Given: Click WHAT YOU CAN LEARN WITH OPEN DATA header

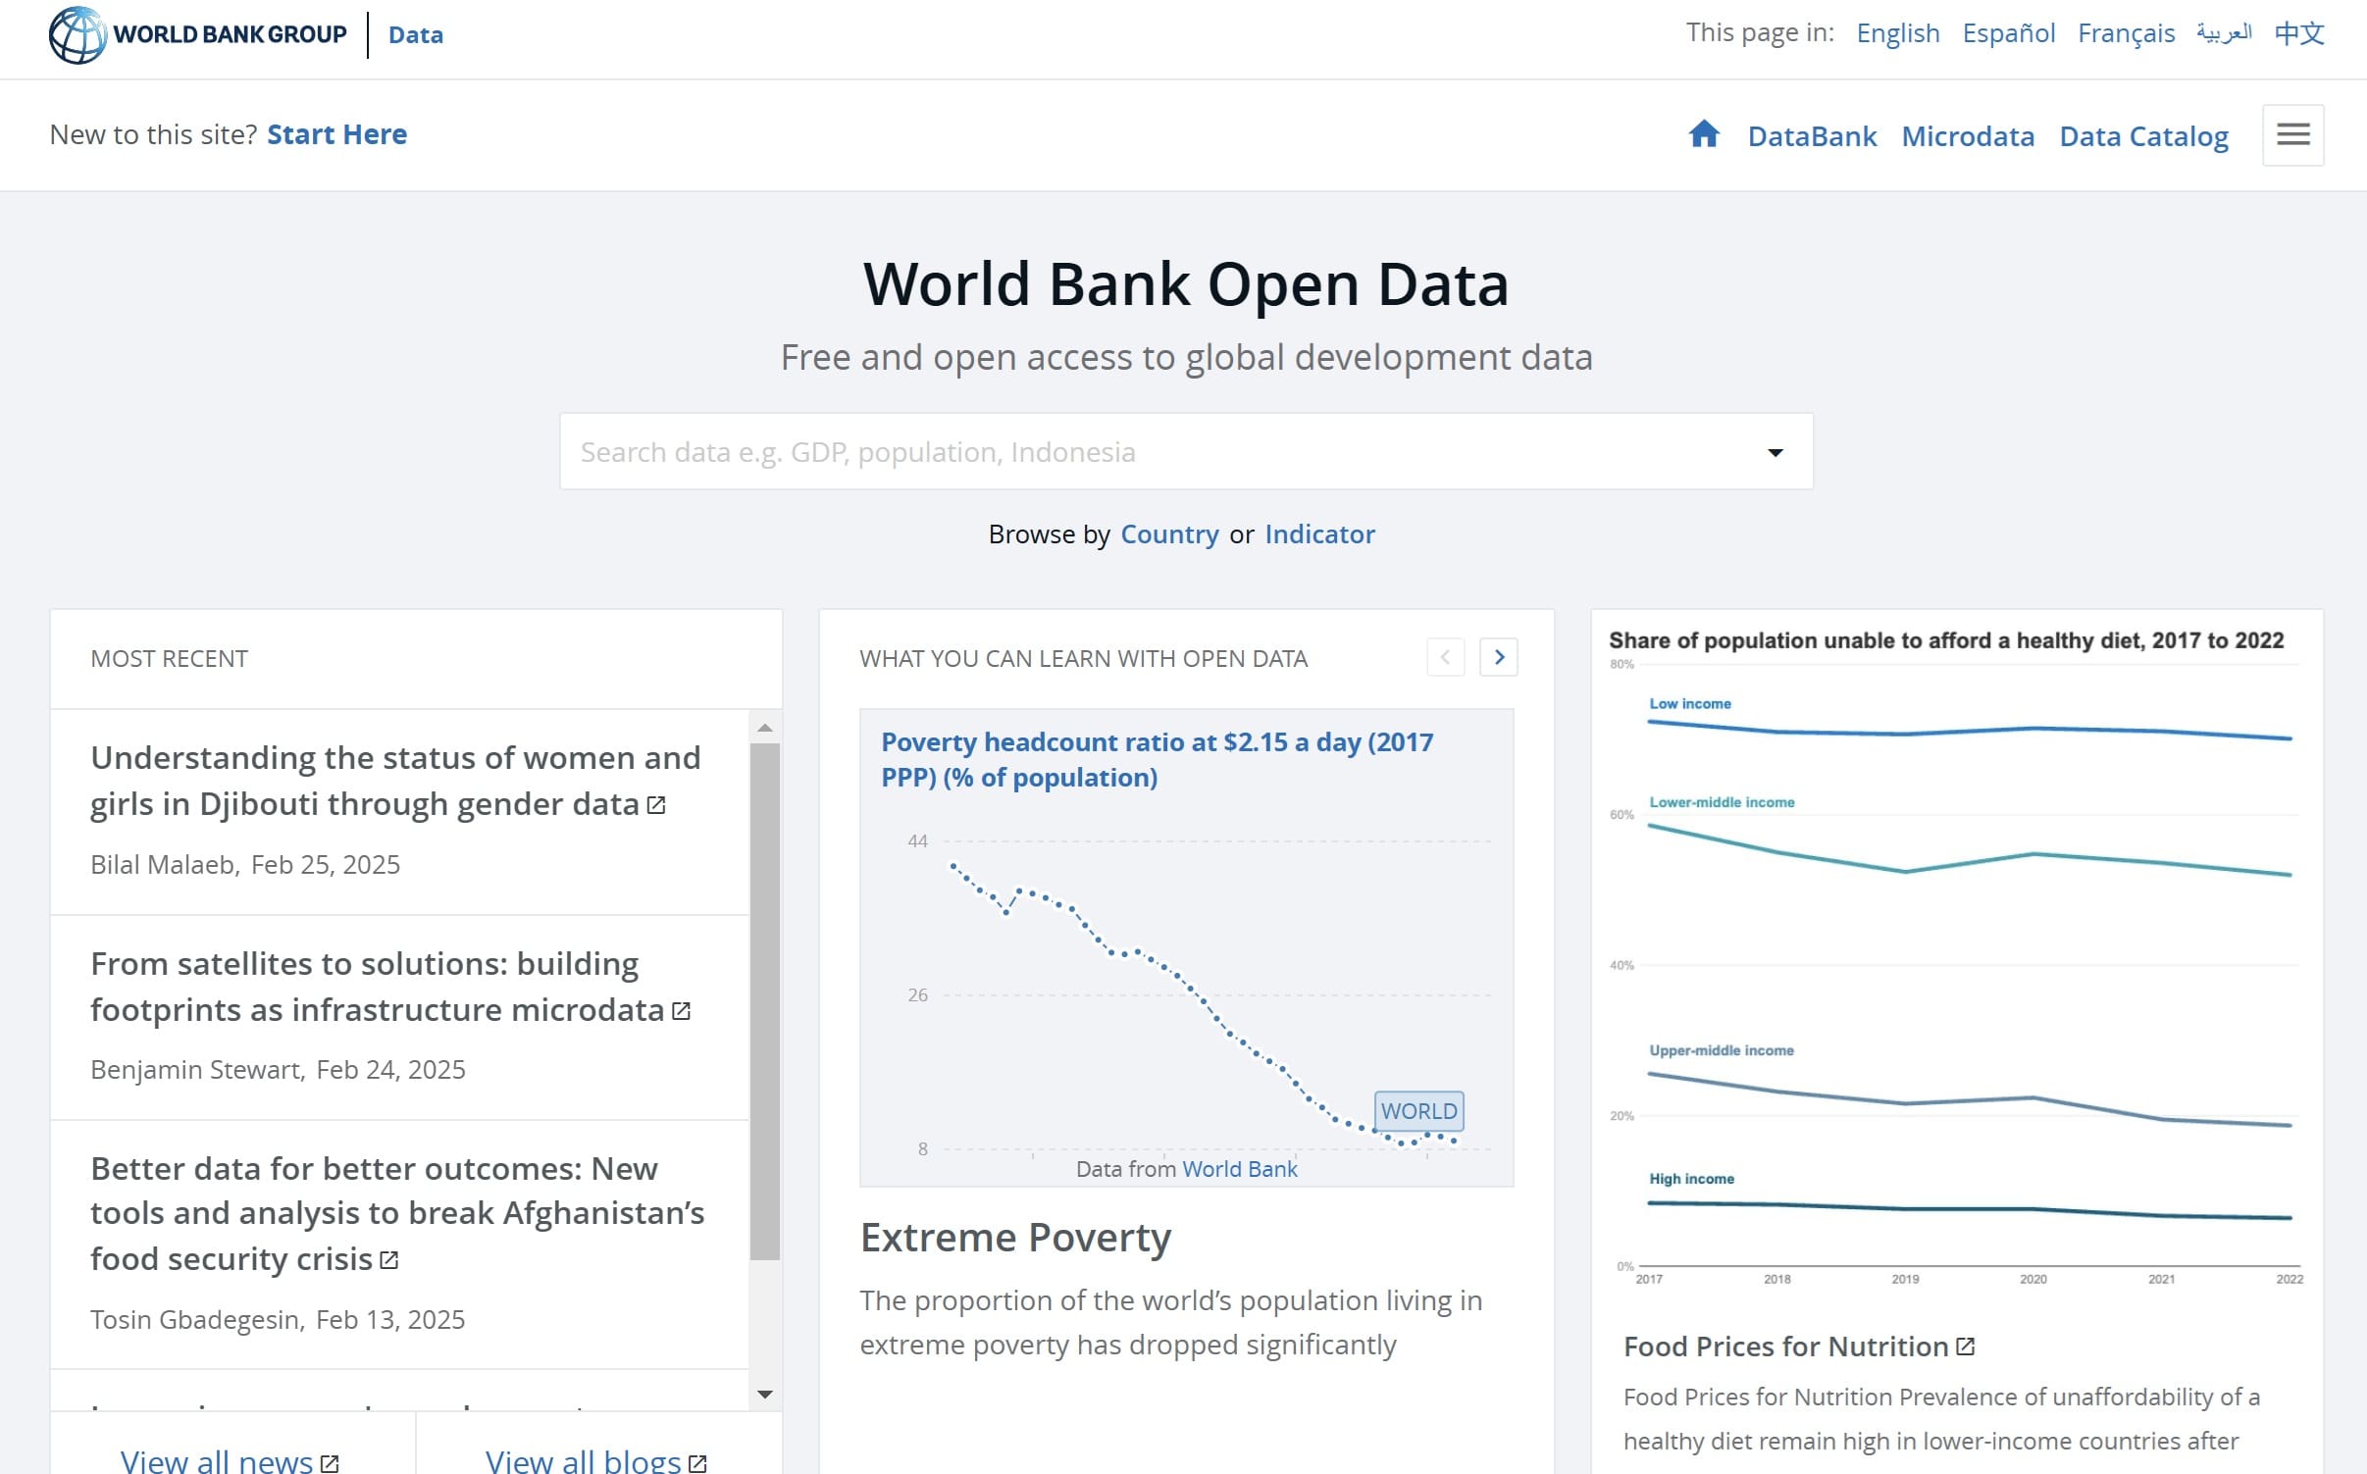Looking at the screenshot, I should [1083, 659].
